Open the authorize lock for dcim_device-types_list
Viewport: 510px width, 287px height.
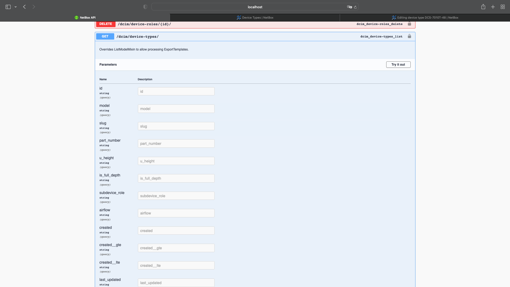[409, 36]
